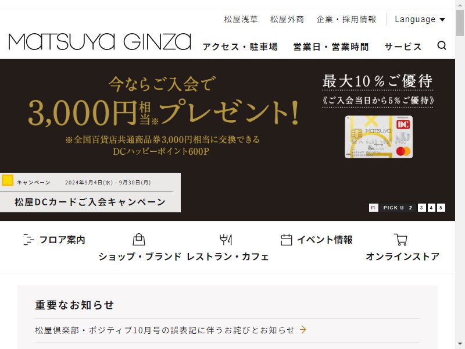Click the cart オンラインストア icon
This screenshot has width=465, height=349.
coord(400,240)
